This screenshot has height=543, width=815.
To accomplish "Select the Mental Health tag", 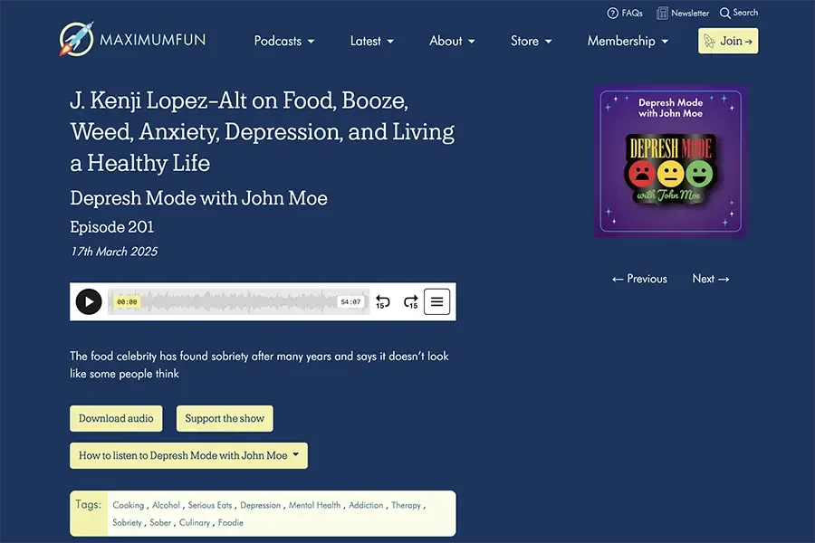I will [314, 505].
